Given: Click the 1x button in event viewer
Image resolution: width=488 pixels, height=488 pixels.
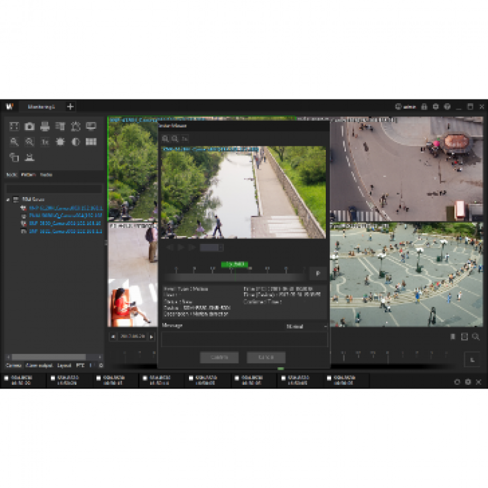Looking at the screenshot, I should 185,139.
